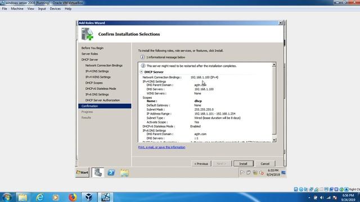Click the guest Show Desktop button

point(283,173)
